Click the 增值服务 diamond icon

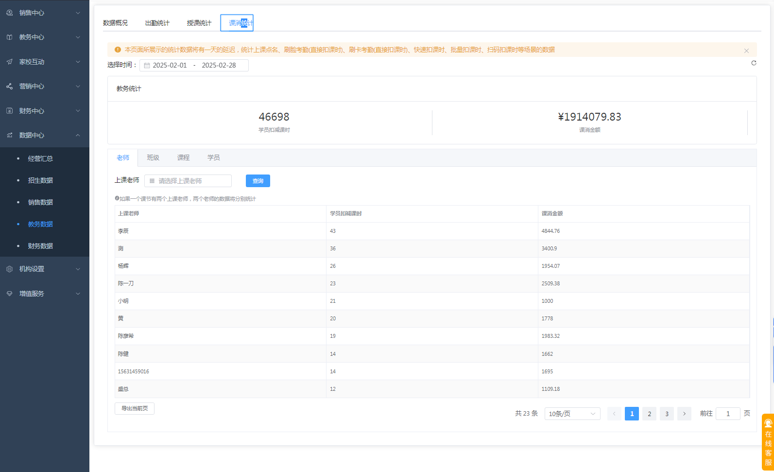pyautogui.click(x=9, y=294)
